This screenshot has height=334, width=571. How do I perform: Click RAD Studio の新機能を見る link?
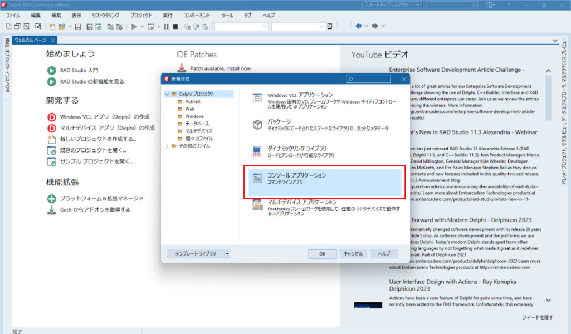[92, 81]
